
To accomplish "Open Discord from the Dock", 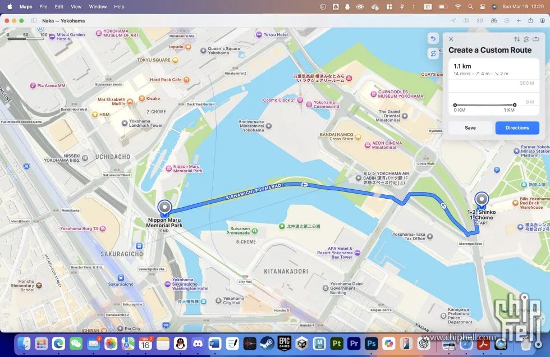I will click(x=198, y=344).
